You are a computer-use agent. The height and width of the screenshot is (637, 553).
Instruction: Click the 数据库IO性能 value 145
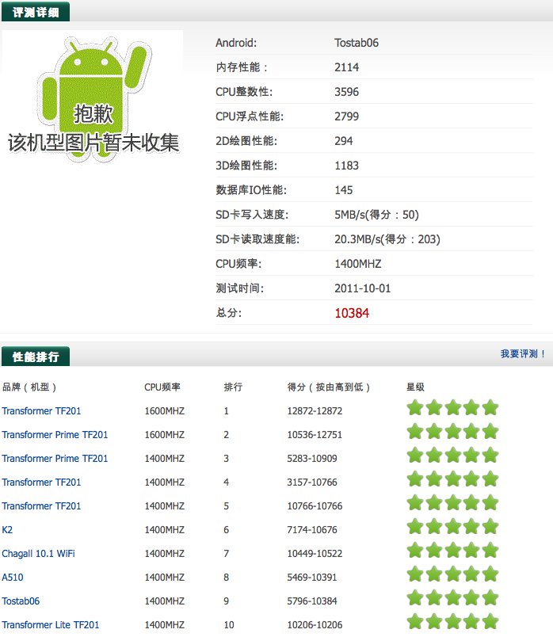[344, 190]
